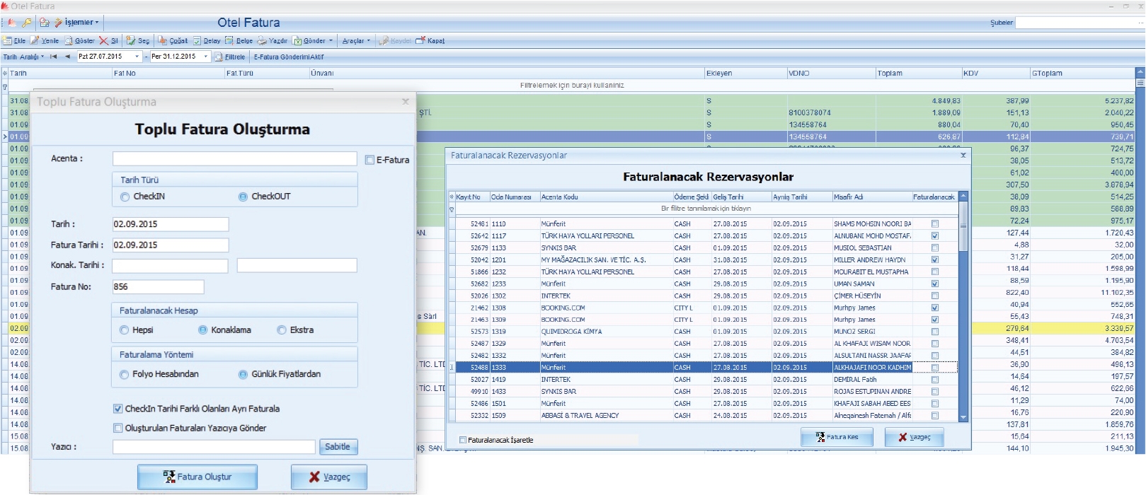Click the filter funnel icon in reservations grid
The image size is (1146, 495).
click(452, 209)
